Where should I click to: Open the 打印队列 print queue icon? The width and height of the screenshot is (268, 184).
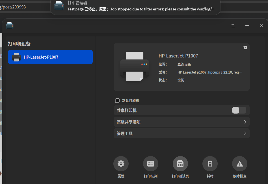151,164
